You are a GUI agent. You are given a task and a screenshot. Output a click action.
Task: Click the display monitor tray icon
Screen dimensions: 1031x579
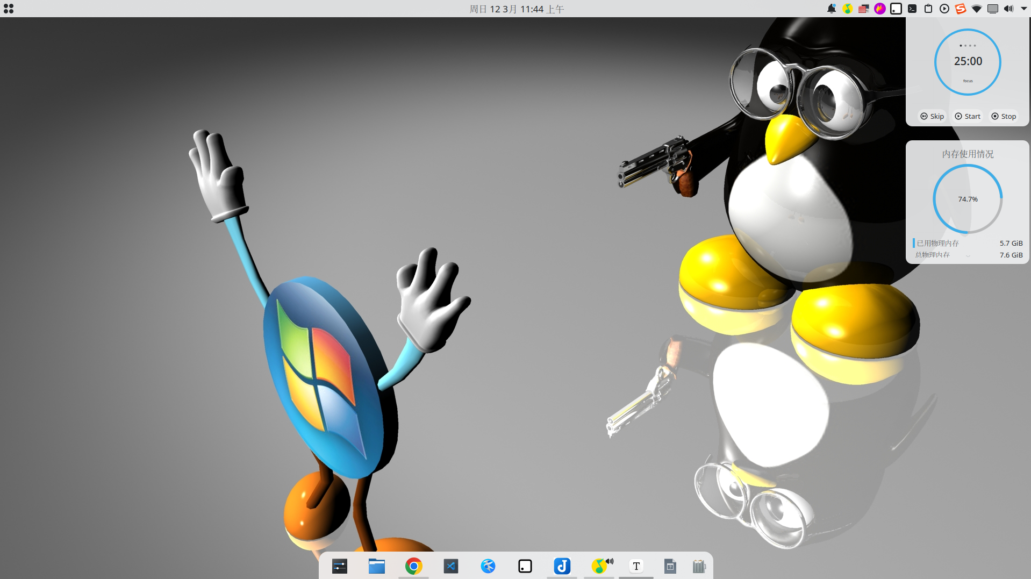click(993, 9)
